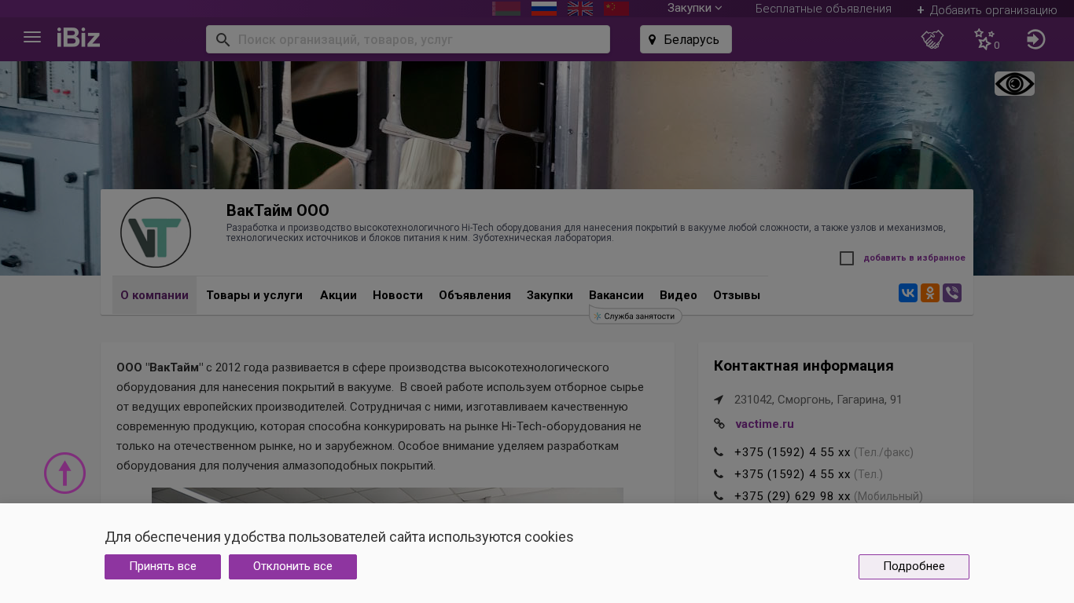Share via Viber icon
1074x603 pixels.
[x=952, y=293]
